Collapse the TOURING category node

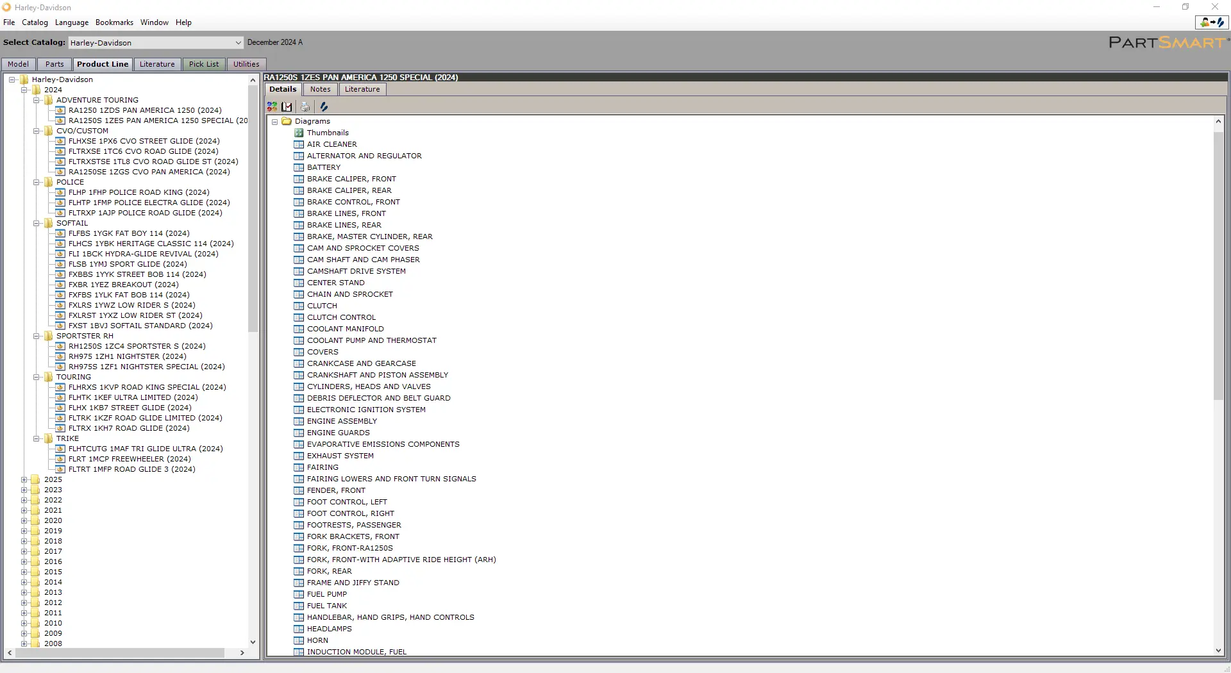37,377
